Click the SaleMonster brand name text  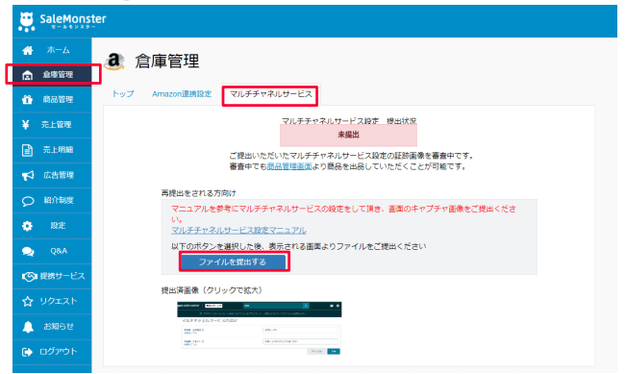[73, 19]
